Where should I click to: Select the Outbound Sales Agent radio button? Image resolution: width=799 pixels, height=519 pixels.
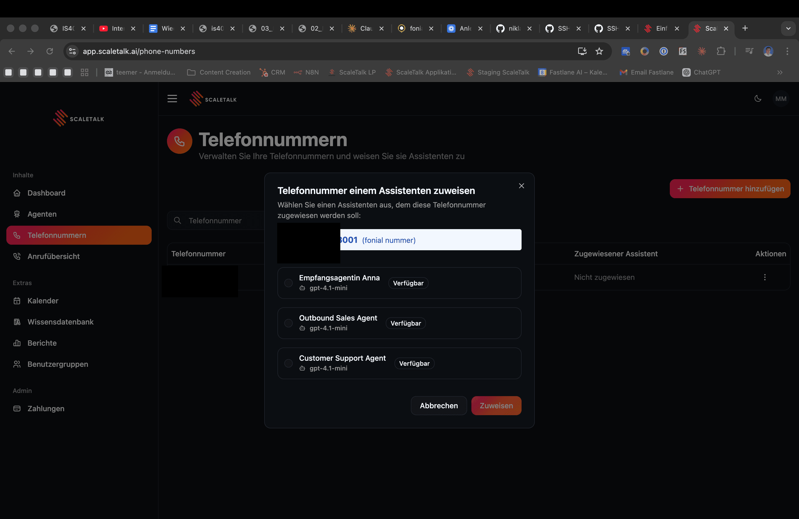coord(288,323)
